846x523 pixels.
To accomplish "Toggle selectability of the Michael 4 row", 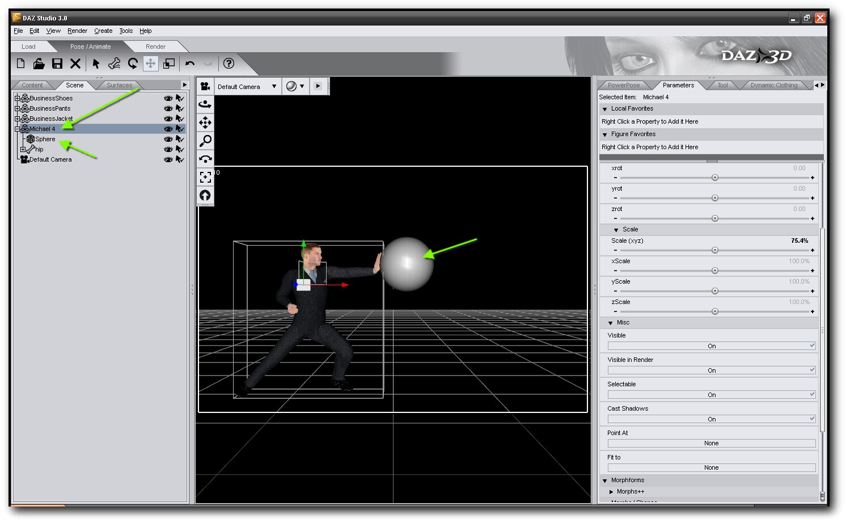I will (180, 129).
